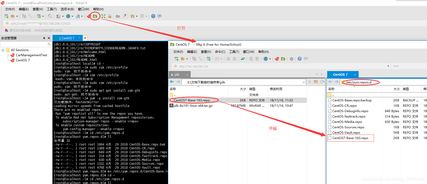The height and width of the screenshot is (184, 427).
Task: Open Xshell 工具(T) menu
Action: 52,9
